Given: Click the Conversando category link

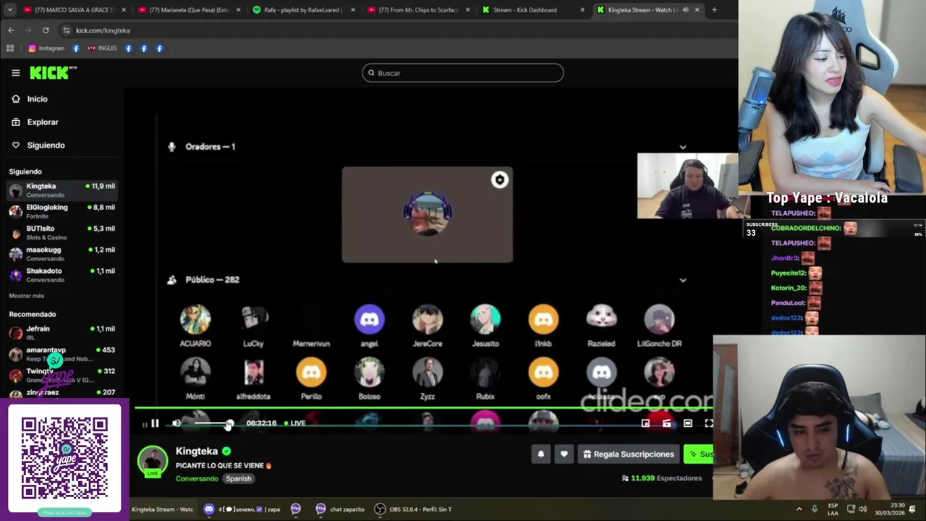Looking at the screenshot, I should pyautogui.click(x=197, y=478).
